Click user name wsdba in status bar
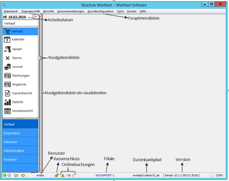This screenshot has width=229, height=181. point(40,175)
